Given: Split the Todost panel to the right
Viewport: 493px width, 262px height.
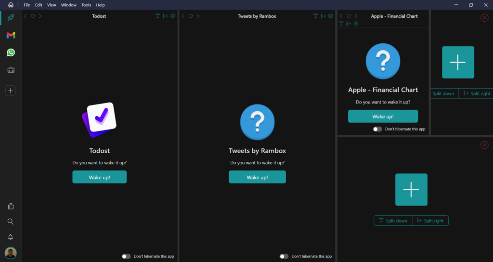Looking at the screenshot, I should pyautogui.click(x=166, y=16).
